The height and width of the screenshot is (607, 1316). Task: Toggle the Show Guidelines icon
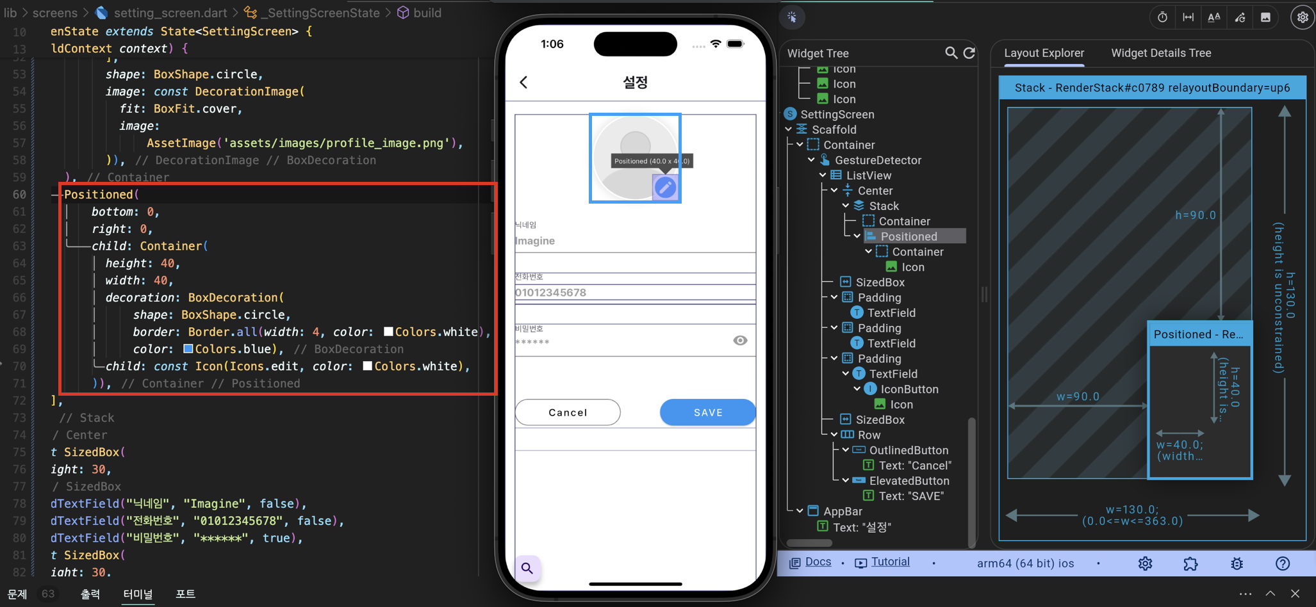point(1188,17)
